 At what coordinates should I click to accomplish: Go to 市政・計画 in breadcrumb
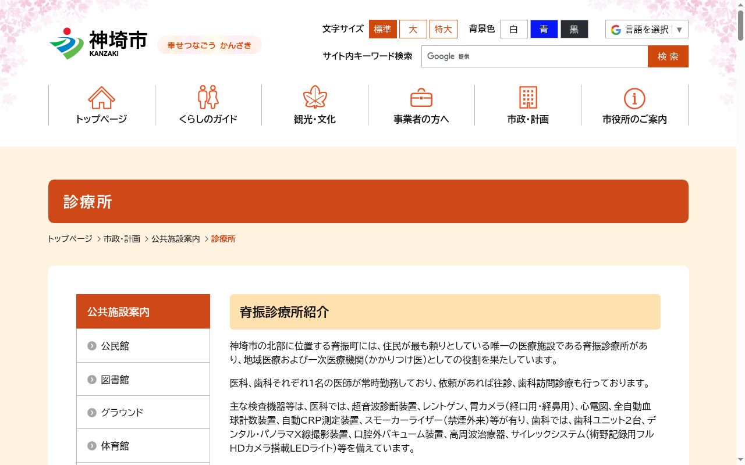[122, 239]
